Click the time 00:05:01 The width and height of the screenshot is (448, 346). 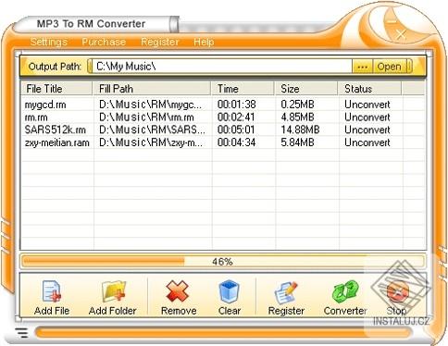[236, 130]
